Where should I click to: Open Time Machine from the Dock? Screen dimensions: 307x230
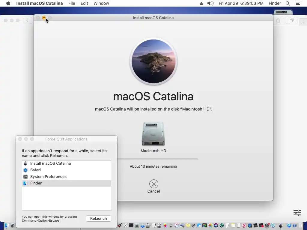coord(222,226)
